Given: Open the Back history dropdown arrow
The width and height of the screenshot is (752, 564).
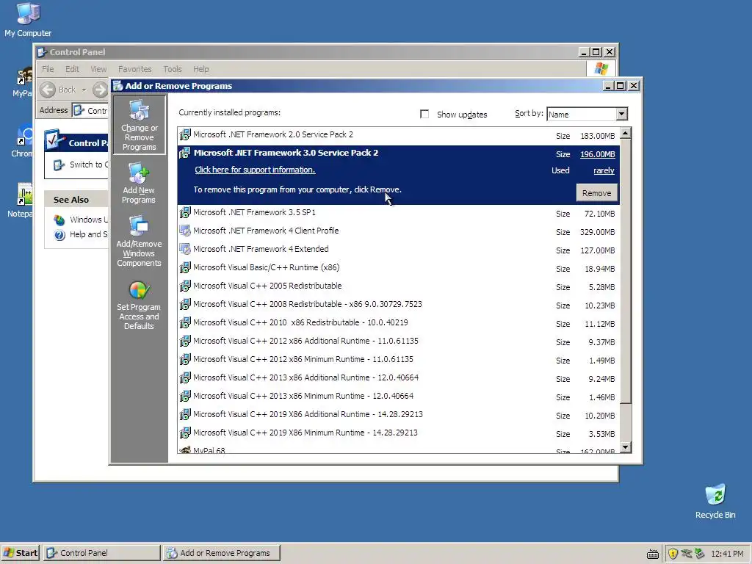Looking at the screenshot, I should [x=84, y=90].
